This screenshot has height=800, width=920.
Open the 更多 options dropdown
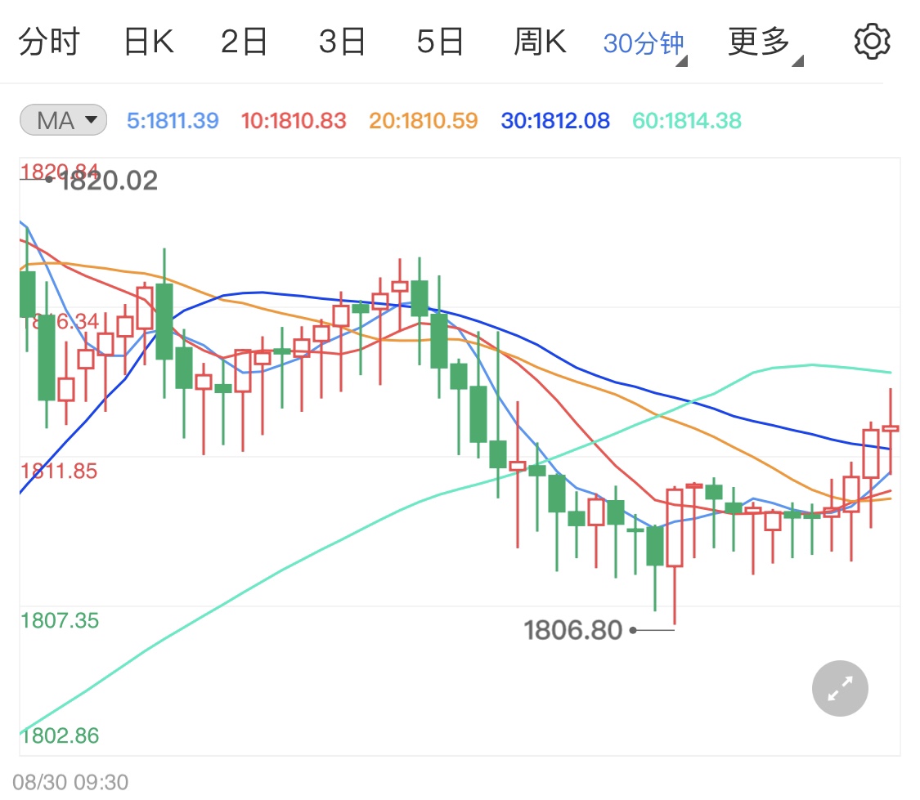click(x=765, y=45)
